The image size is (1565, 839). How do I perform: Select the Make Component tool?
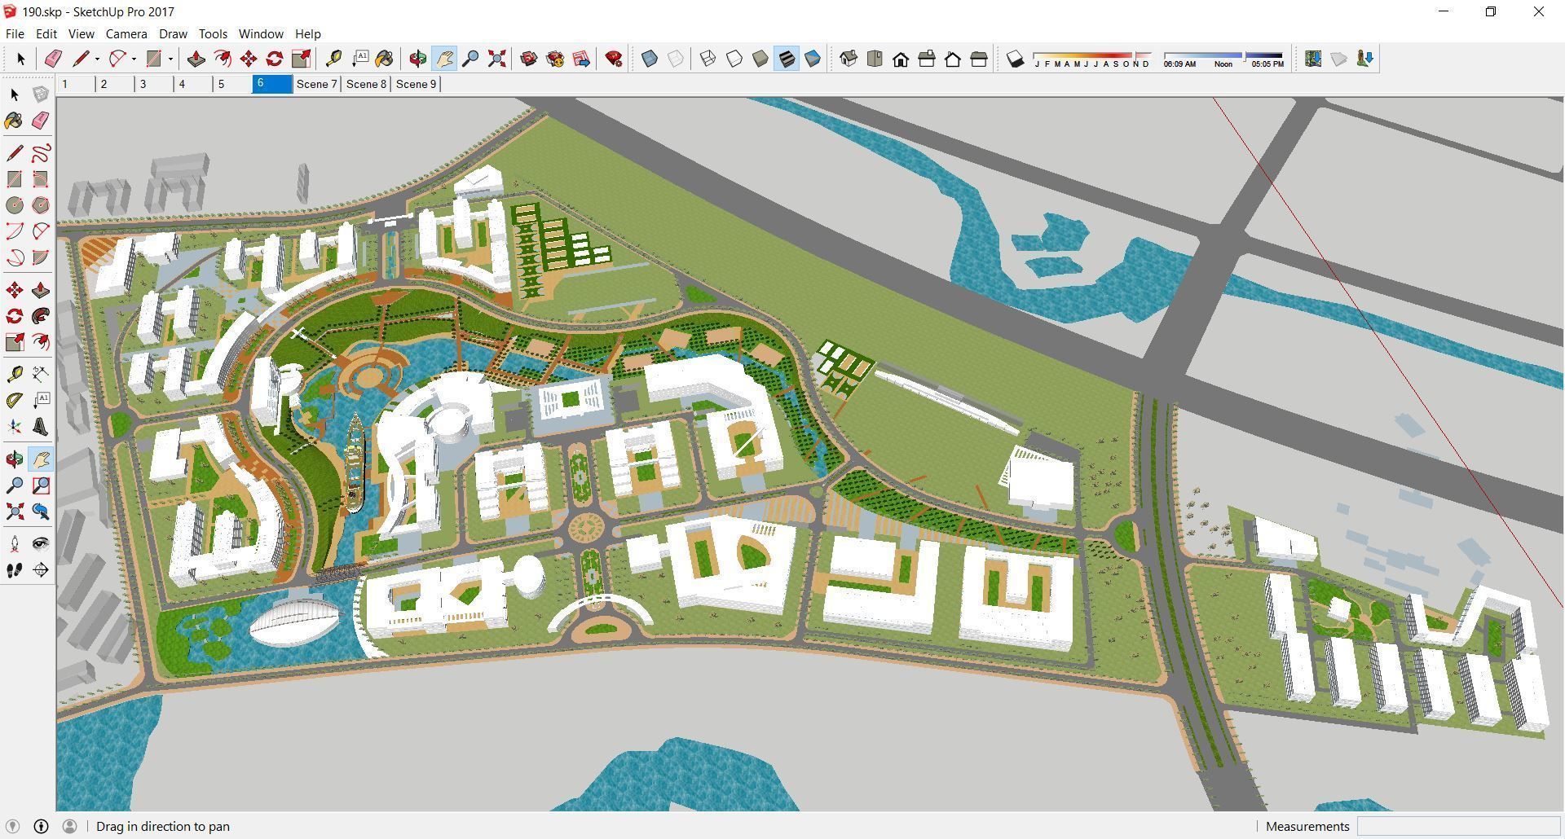[x=40, y=95]
